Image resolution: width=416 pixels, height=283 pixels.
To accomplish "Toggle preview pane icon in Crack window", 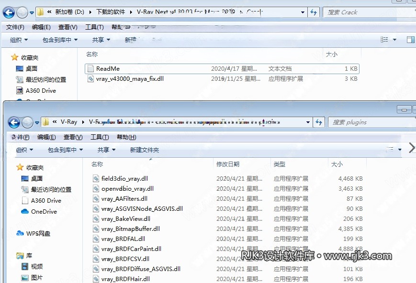I will [410, 40].
